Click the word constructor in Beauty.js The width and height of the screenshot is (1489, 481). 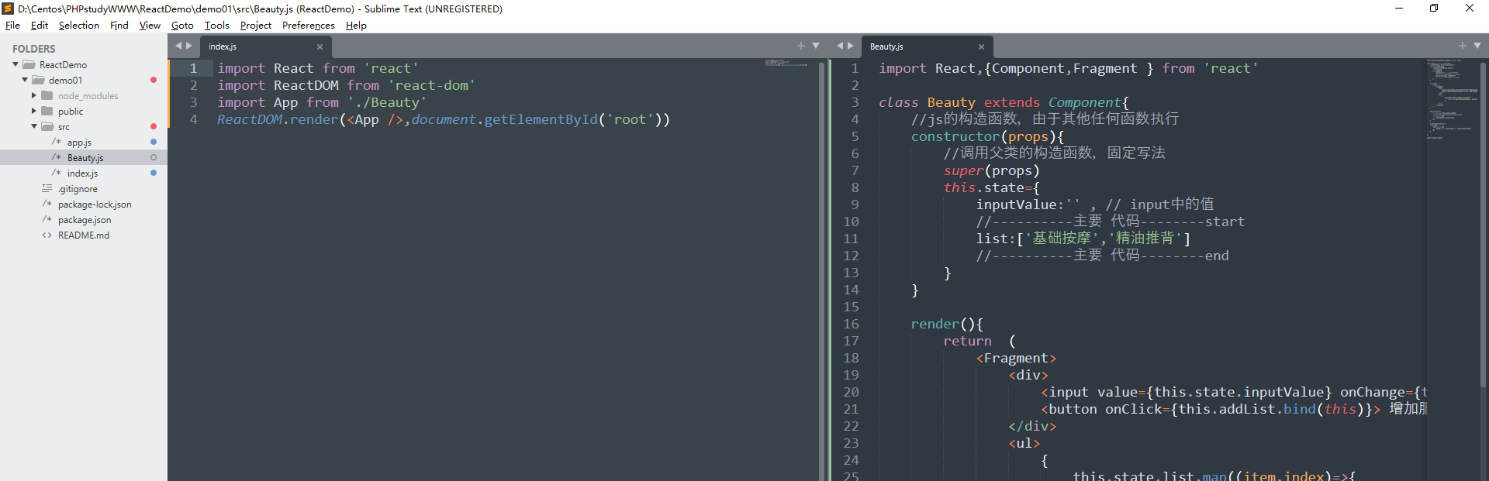[955, 136]
